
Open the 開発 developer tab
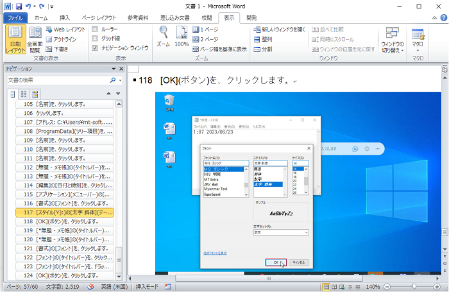point(251,18)
